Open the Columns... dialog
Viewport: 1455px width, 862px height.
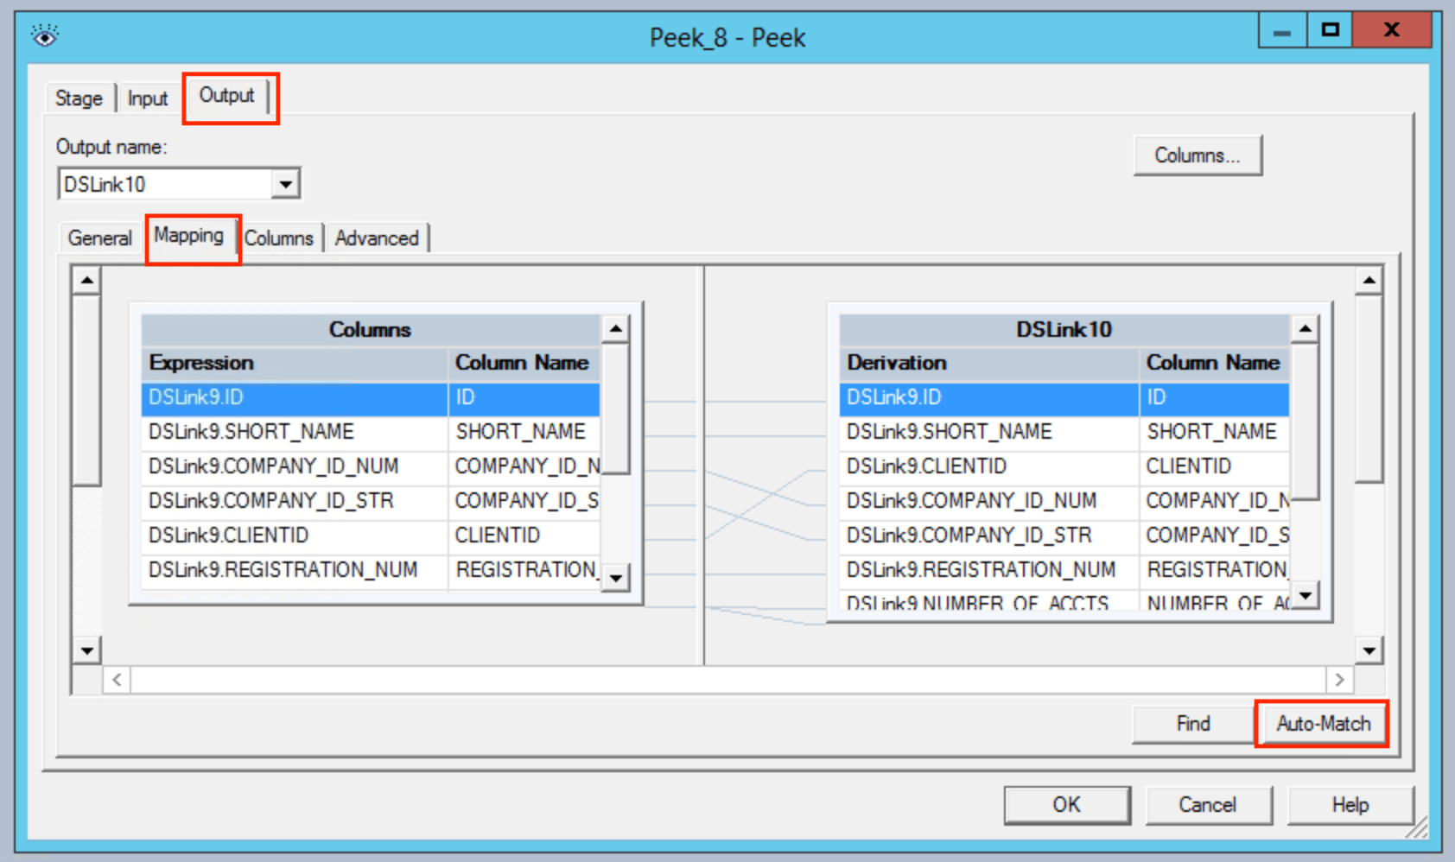click(x=1198, y=155)
